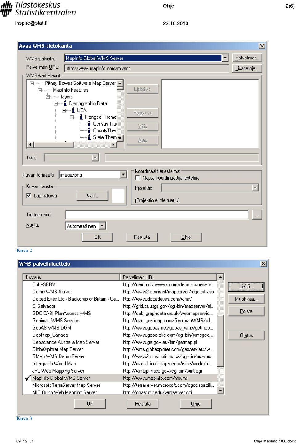Viewport: 296px width, 444px height.
Task: Select JPL Web Mapping Server row
Action: [x=120, y=371]
